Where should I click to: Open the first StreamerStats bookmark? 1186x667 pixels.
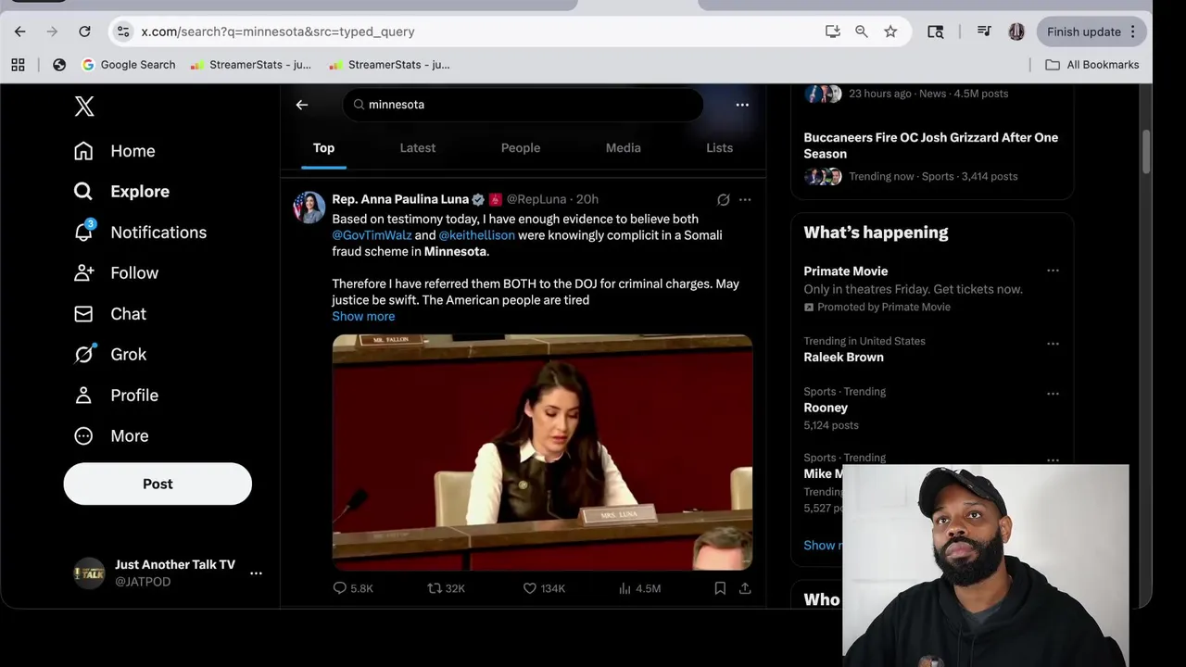click(x=250, y=65)
